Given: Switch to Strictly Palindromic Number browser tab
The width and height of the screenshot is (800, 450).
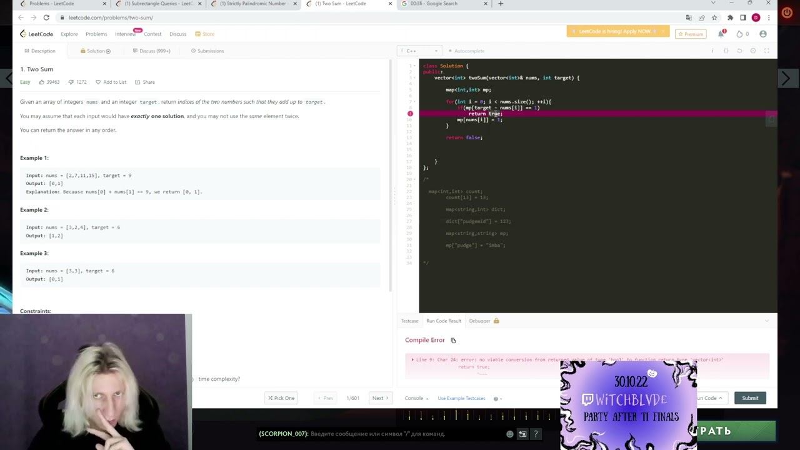Looking at the screenshot, I should [x=253, y=4].
